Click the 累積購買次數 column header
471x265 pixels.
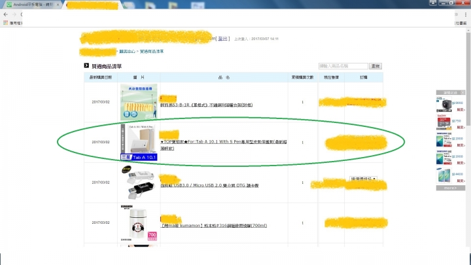click(x=302, y=77)
